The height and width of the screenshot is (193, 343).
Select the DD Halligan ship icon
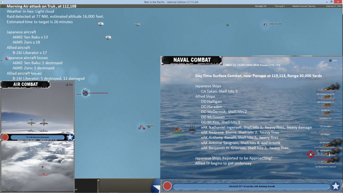[325, 131]
